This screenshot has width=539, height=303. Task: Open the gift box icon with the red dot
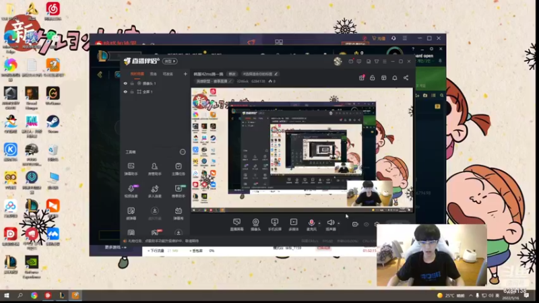click(362, 78)
